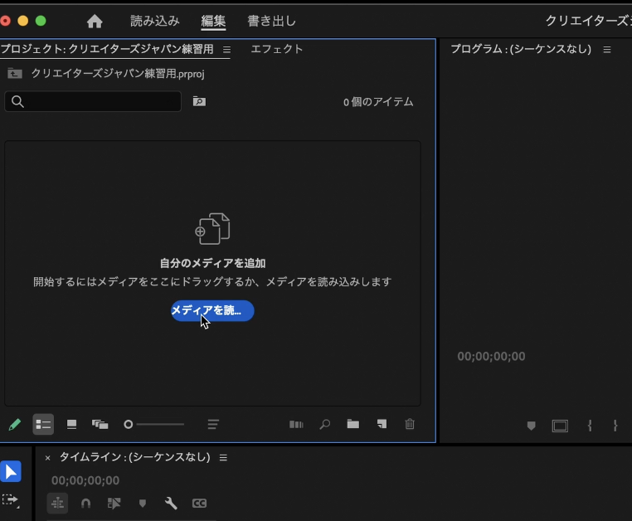Switch to 読み込み workspace tab
The image size is (632, 521).
click(x=155, y=22)
